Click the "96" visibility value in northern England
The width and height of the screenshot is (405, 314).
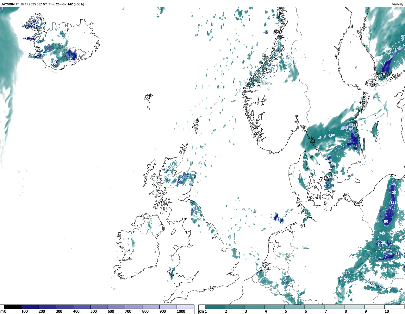(x=195, y=209)
